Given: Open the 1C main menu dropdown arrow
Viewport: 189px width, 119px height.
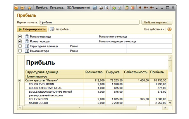Looking at the screenshot, I should [23, 8].
